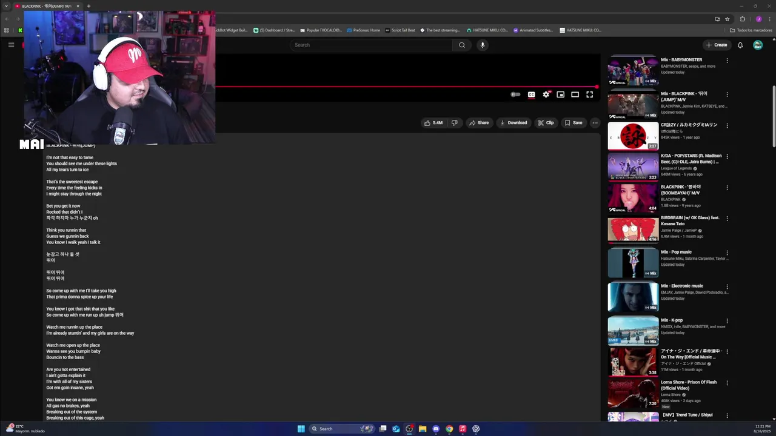Open the Chrome three-dot menu
The width and height of the screenshot is (776, 436).
point(769,19)
